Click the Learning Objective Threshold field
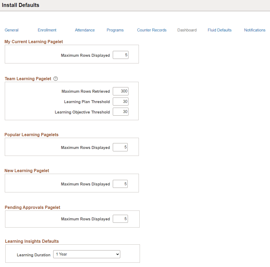The height and width of the screenshot is (267, 270). tap(121, 112)
